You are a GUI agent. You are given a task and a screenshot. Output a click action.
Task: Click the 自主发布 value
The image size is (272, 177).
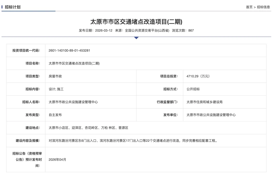tap(55, 115)
